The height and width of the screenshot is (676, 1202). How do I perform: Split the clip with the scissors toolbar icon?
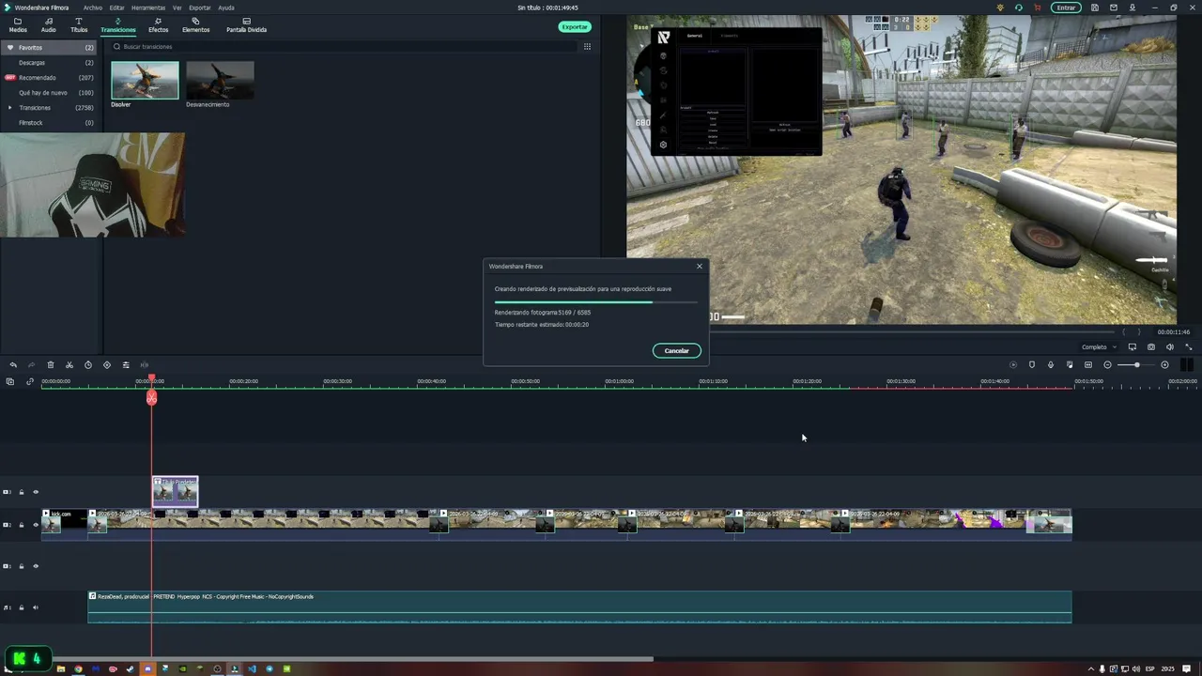(x=69, y=364)
